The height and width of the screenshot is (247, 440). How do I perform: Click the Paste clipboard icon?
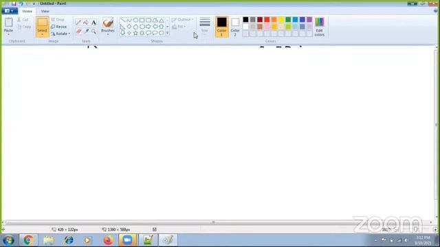(x=8, y=23)
